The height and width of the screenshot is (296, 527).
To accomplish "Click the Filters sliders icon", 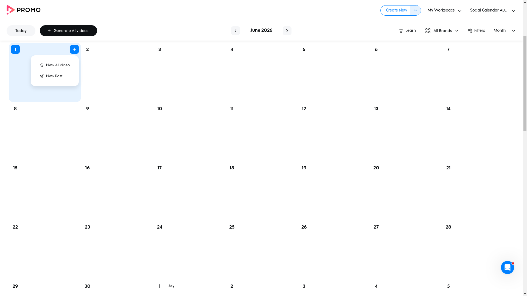I will coord(470,31).
